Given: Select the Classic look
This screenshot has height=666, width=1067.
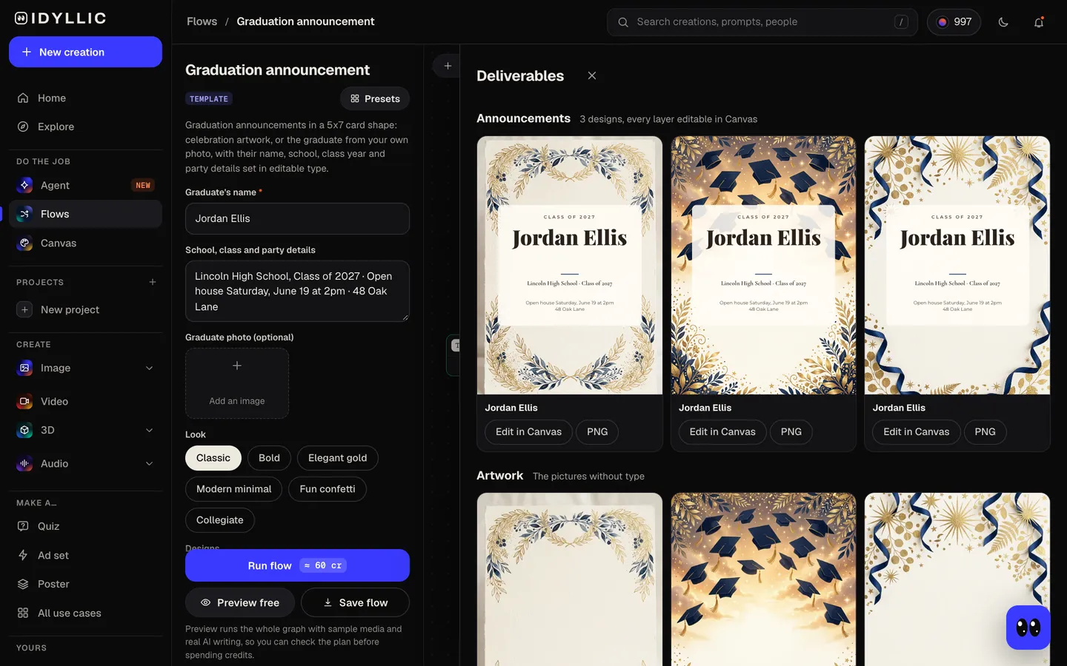Looking at the screenshot, I should coord(213,458).
